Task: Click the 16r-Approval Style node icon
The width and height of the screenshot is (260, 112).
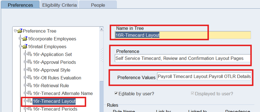Action: [30, 70]
